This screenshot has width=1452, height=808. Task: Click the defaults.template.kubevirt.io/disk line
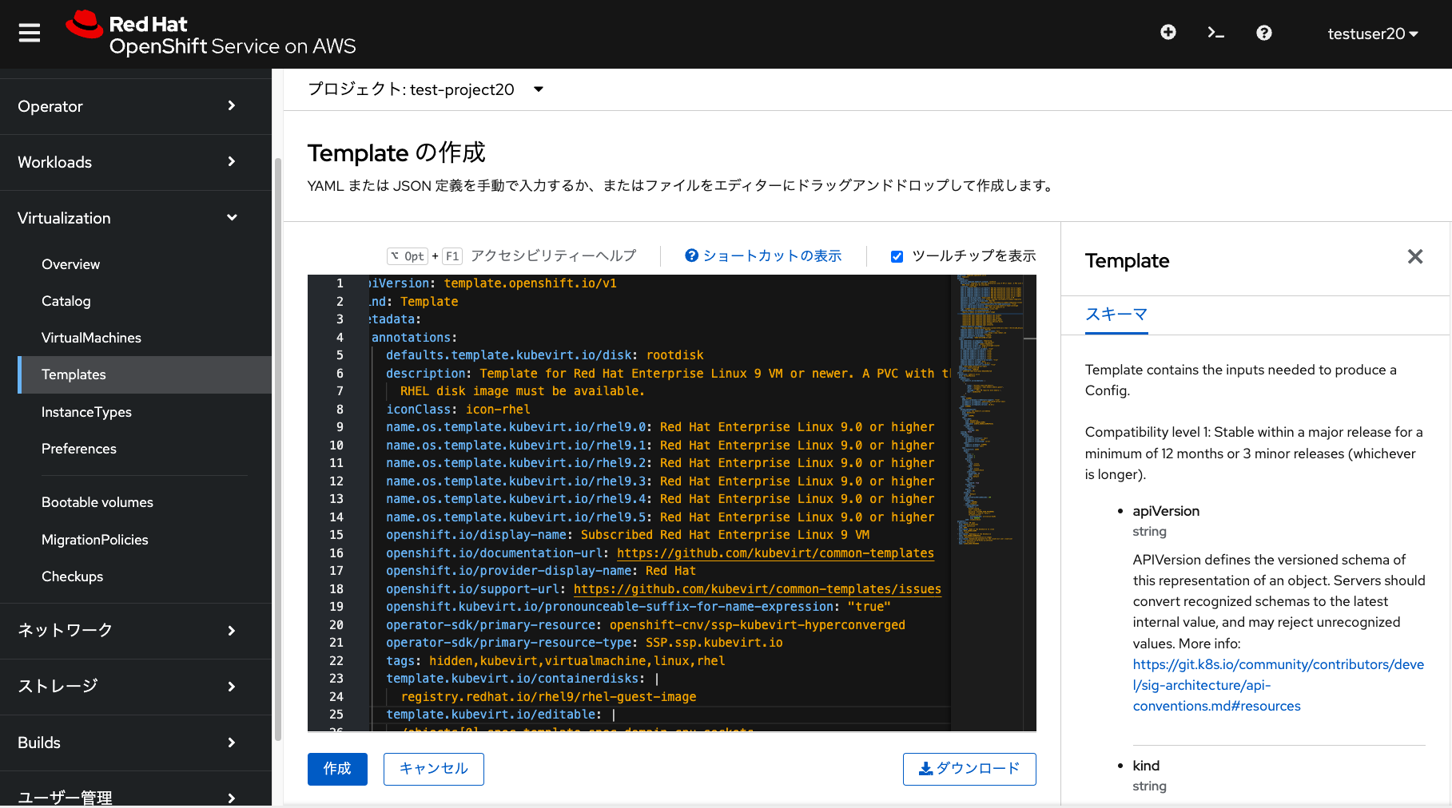545,355
